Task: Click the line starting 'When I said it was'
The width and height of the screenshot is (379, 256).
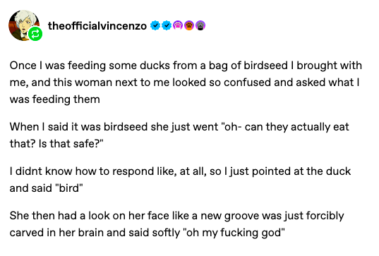Action: coord(179,127)
